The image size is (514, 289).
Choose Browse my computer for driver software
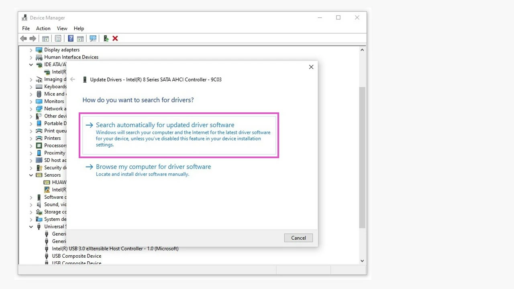pyautogui.click(x=153, y=167)
